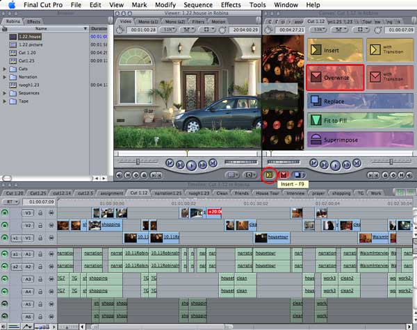Viewport: 417px width, 330px height.
Task: Select the shopping clip on V2
Action: (x=106, y=225)
